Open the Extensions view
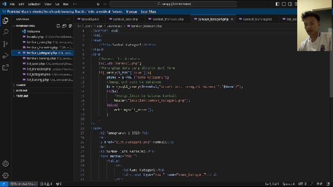Screen dimensions: 333x187 point(5,68)
